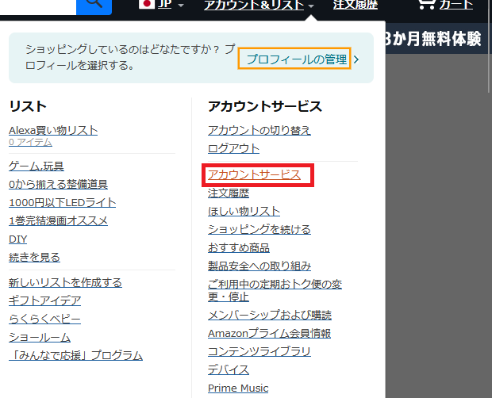
Task: Open Alexa買い物リスト
Action: [x=53, y=130]
